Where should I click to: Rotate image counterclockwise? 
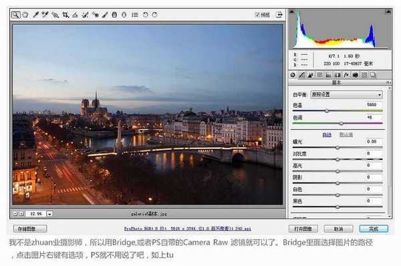145,15
